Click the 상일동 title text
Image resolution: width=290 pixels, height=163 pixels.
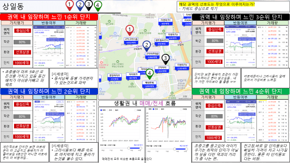pos(13,6)
